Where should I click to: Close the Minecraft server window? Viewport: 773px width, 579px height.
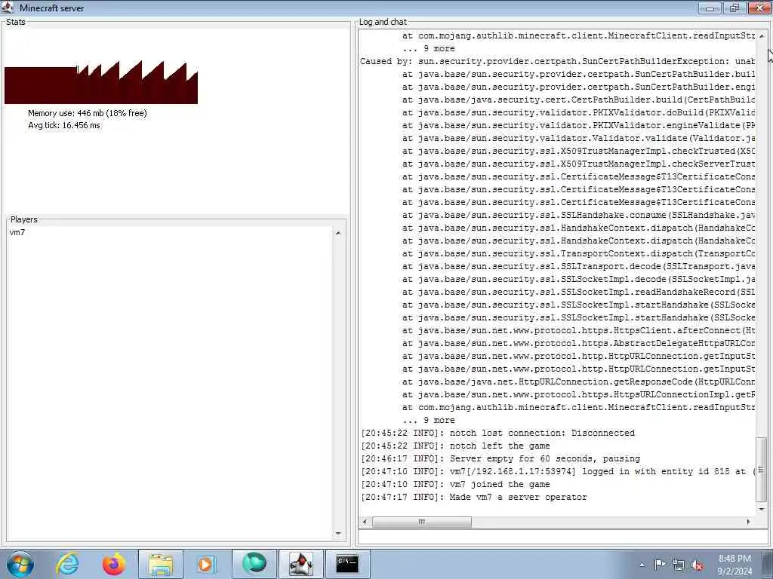point(759,8)
